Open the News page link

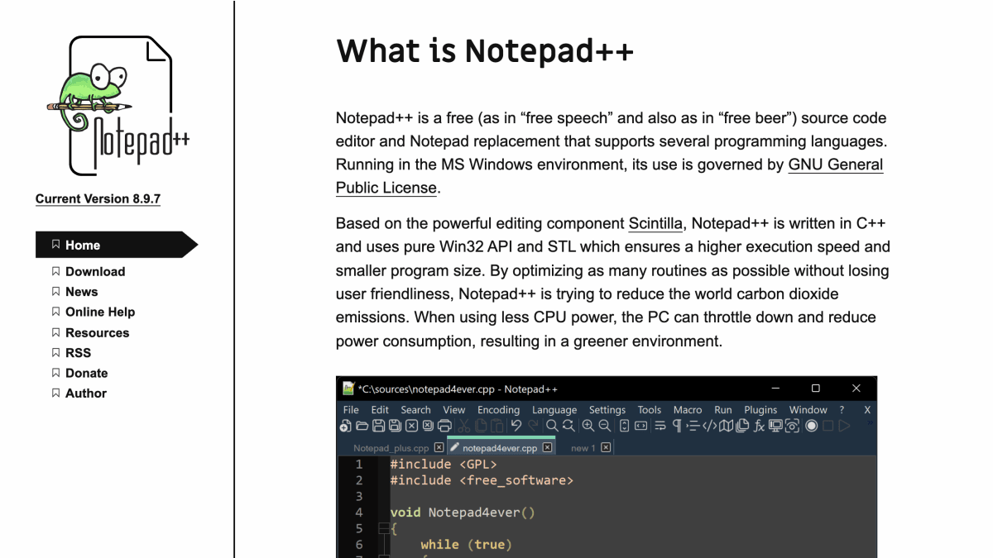click(82, 292)
